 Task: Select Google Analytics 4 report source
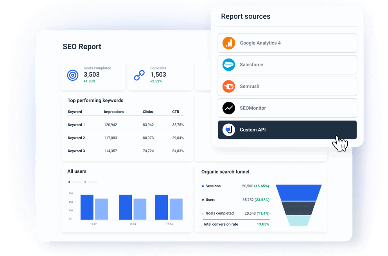tap(287, 43)
